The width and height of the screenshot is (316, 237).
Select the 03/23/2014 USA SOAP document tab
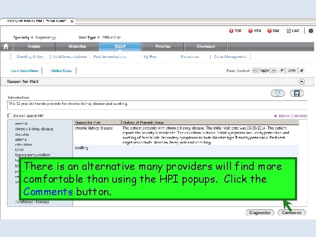(36, 21)
